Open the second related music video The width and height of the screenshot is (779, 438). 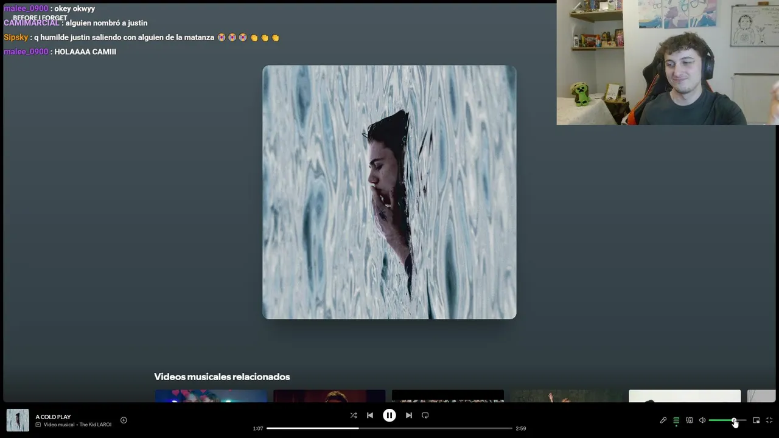329,396
